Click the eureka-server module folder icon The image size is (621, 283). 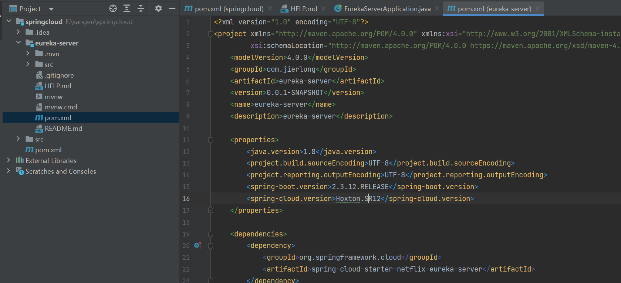30,43
